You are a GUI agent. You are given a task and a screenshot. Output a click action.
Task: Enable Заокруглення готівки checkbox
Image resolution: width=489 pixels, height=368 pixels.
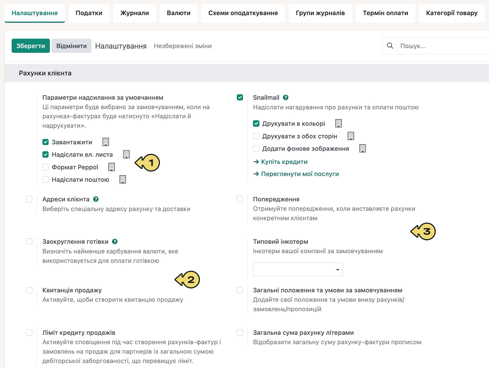click(x=29, y=241)
